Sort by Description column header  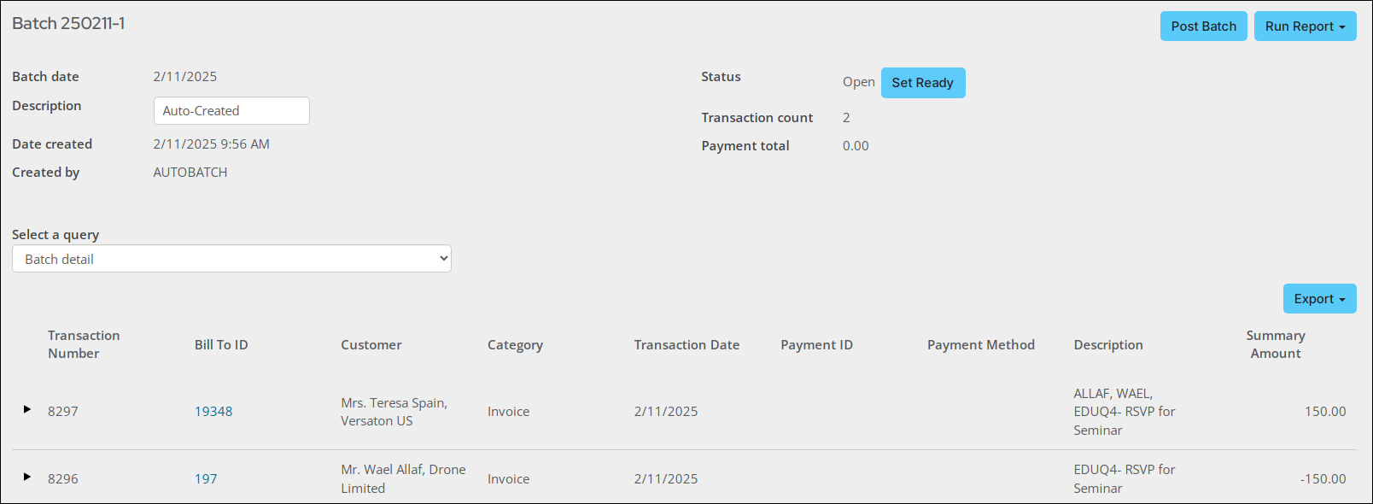pos(1108,345)
